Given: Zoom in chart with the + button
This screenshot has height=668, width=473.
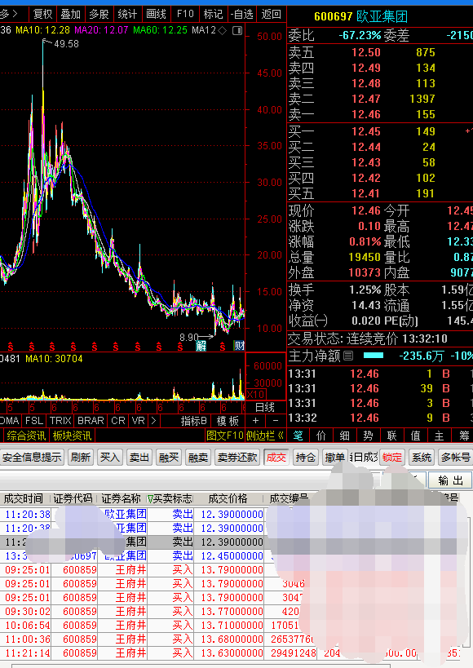Looking at the screenshot, I should point(255,421).
